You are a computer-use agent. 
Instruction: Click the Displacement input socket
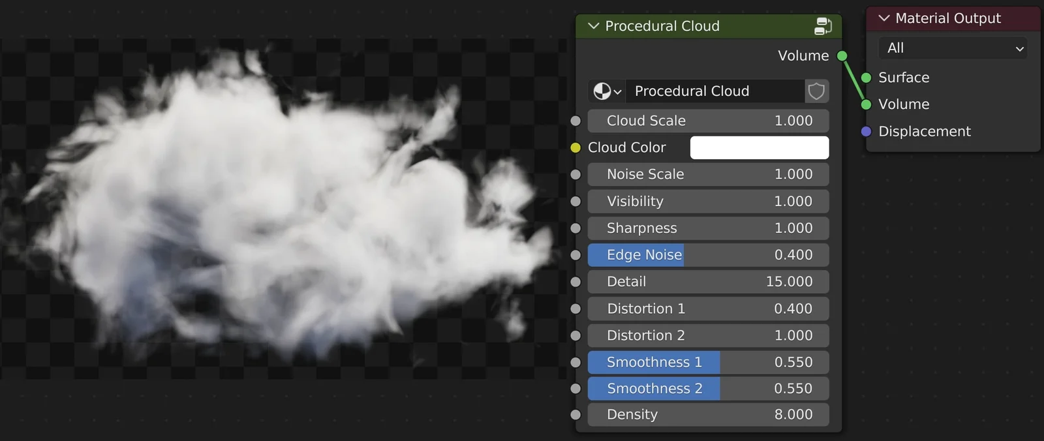[x=867, y=132]
